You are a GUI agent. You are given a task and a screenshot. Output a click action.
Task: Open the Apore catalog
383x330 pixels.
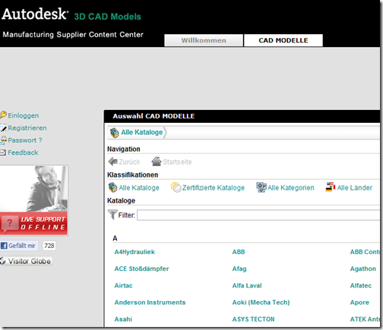coord(359,303)
